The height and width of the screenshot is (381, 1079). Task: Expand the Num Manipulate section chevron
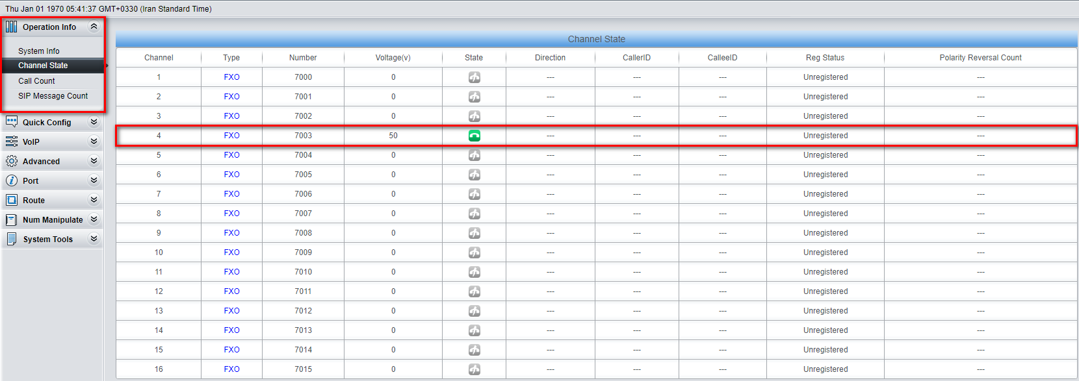click(94, 219)
